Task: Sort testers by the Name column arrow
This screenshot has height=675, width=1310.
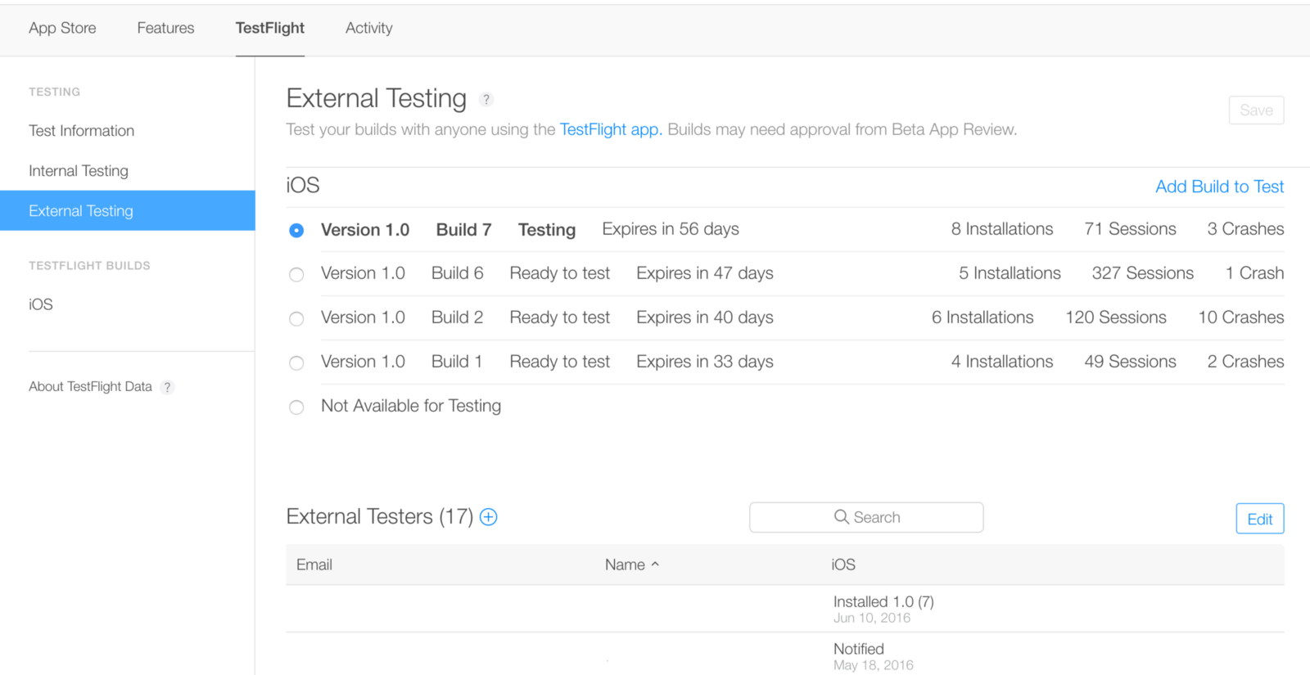Action: (655, 565)
